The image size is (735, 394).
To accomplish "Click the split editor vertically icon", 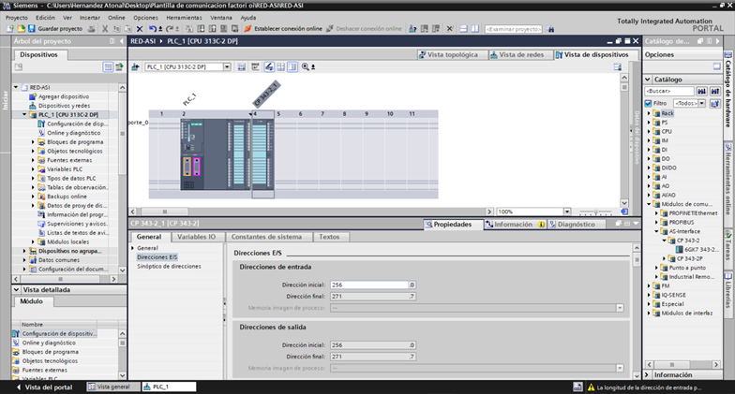I will pos(474,28).
